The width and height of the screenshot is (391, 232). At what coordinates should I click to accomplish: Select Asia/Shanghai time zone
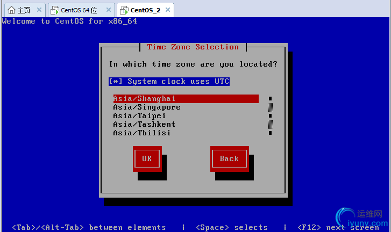[186, 99]
